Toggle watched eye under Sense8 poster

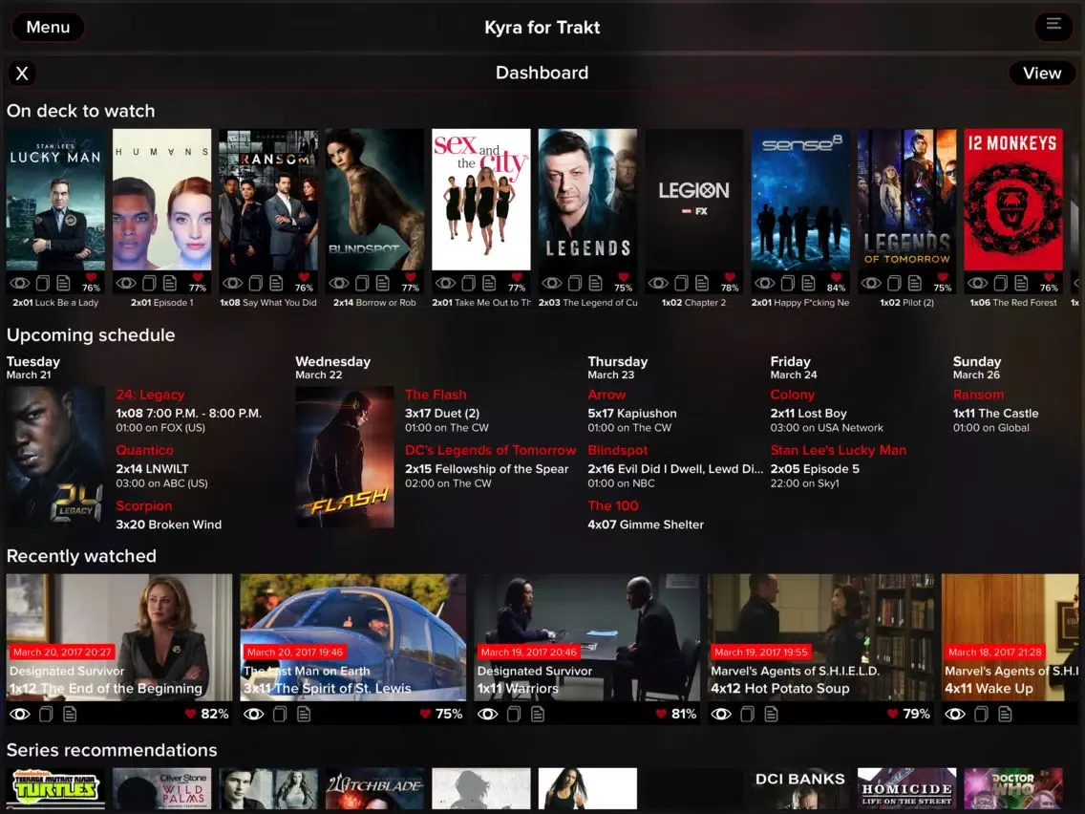(765, 283)
